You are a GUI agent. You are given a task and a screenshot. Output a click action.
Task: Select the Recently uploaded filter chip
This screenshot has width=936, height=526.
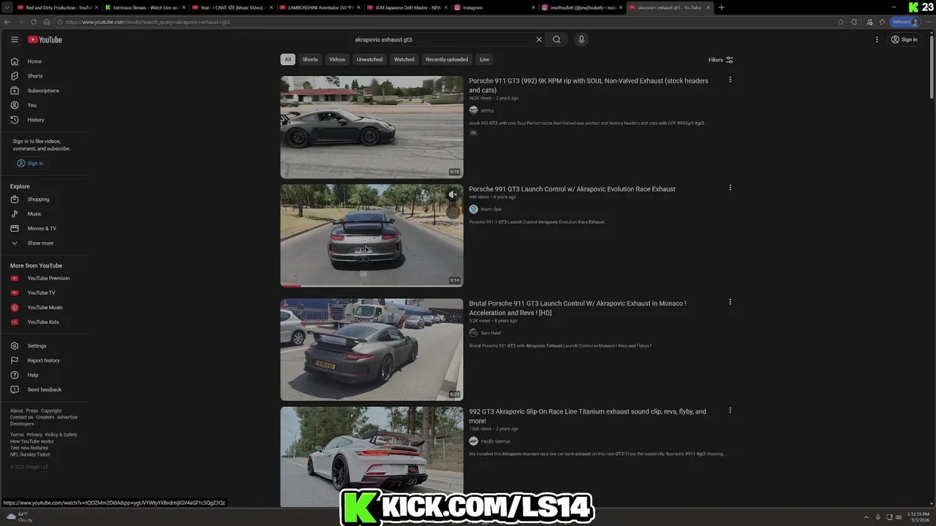coord(447,59)
